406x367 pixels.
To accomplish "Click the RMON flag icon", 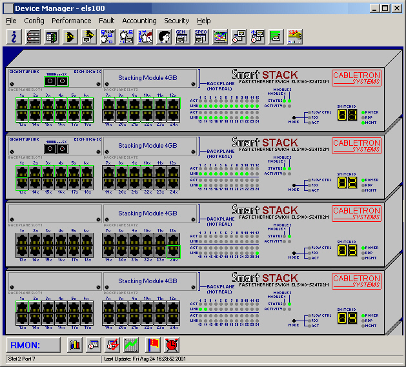I will (152, 344).
